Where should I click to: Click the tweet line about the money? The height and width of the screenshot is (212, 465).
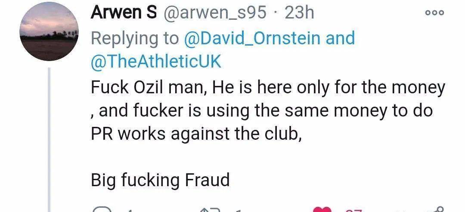tap(268, 88)
